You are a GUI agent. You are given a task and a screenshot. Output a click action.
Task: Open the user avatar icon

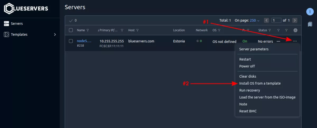pyautogui.click(x=310, y=12)
